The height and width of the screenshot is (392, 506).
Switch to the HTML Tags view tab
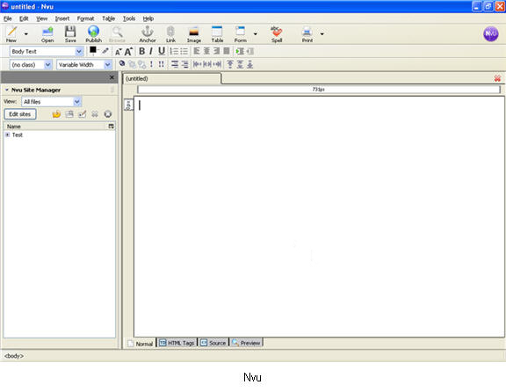(177, 343)
